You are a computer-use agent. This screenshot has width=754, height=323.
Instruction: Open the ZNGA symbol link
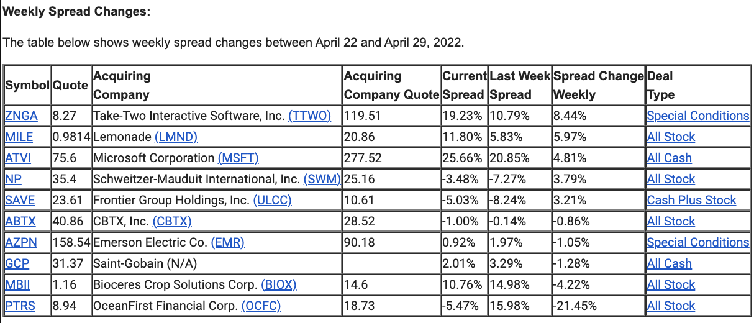click(x=21, y=116)
